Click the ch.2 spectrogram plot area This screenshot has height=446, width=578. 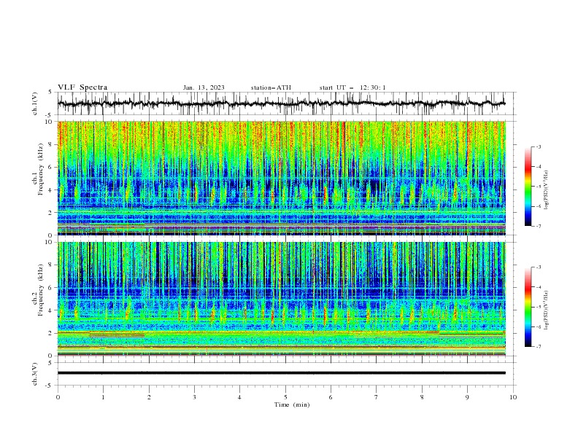pyautogui.click(x=282, y=299)
